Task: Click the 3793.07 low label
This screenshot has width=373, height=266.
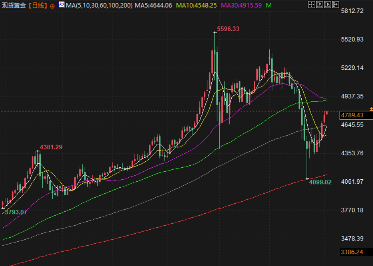Action: click(x=16, y=212)
